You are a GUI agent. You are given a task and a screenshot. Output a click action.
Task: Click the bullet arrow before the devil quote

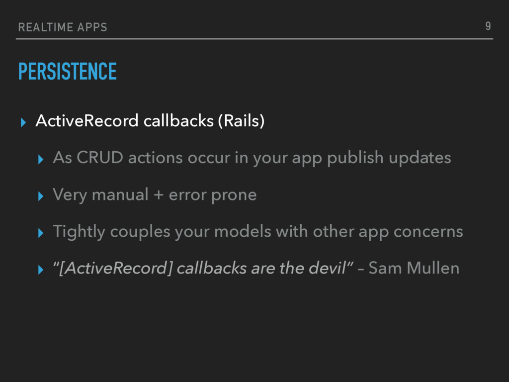pyautogui.click(x=41, y=270)
